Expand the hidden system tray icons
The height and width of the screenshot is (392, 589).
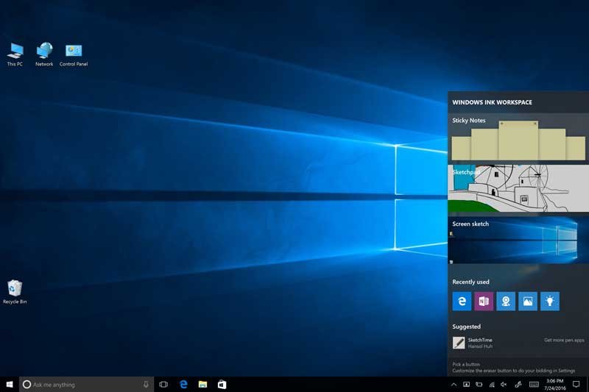pyautogui.click(x=454, y=385)
